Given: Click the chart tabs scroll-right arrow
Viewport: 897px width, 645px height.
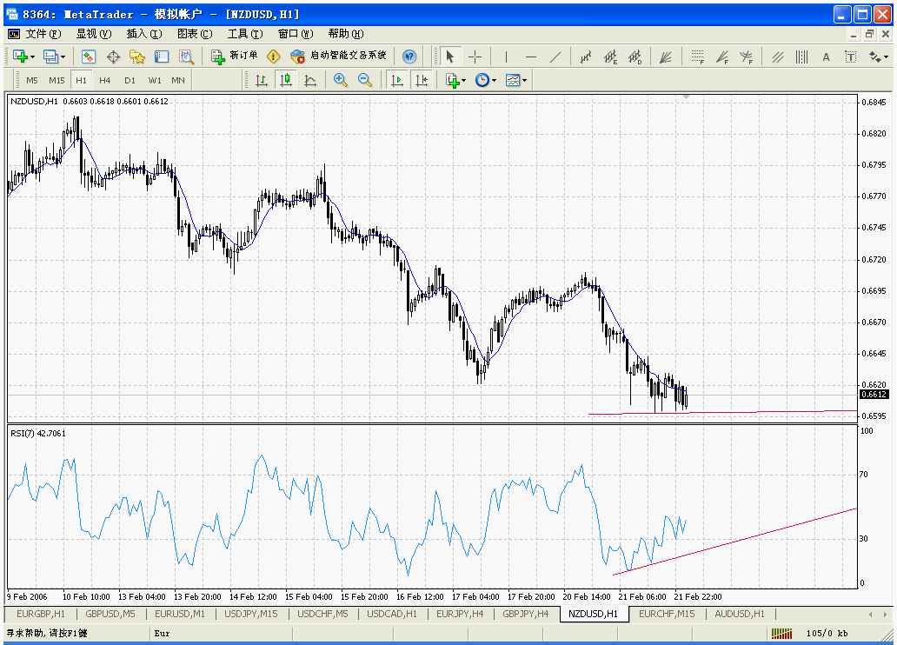Looking at the screenshot, I should [x=886, y=614].
